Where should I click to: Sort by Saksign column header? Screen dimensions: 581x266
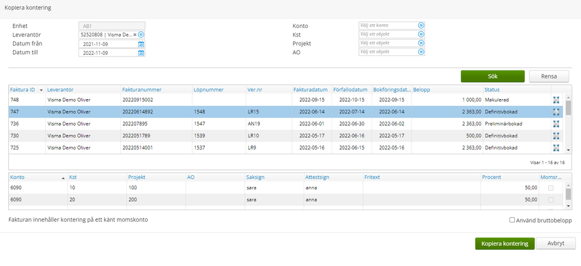point(255,178)
